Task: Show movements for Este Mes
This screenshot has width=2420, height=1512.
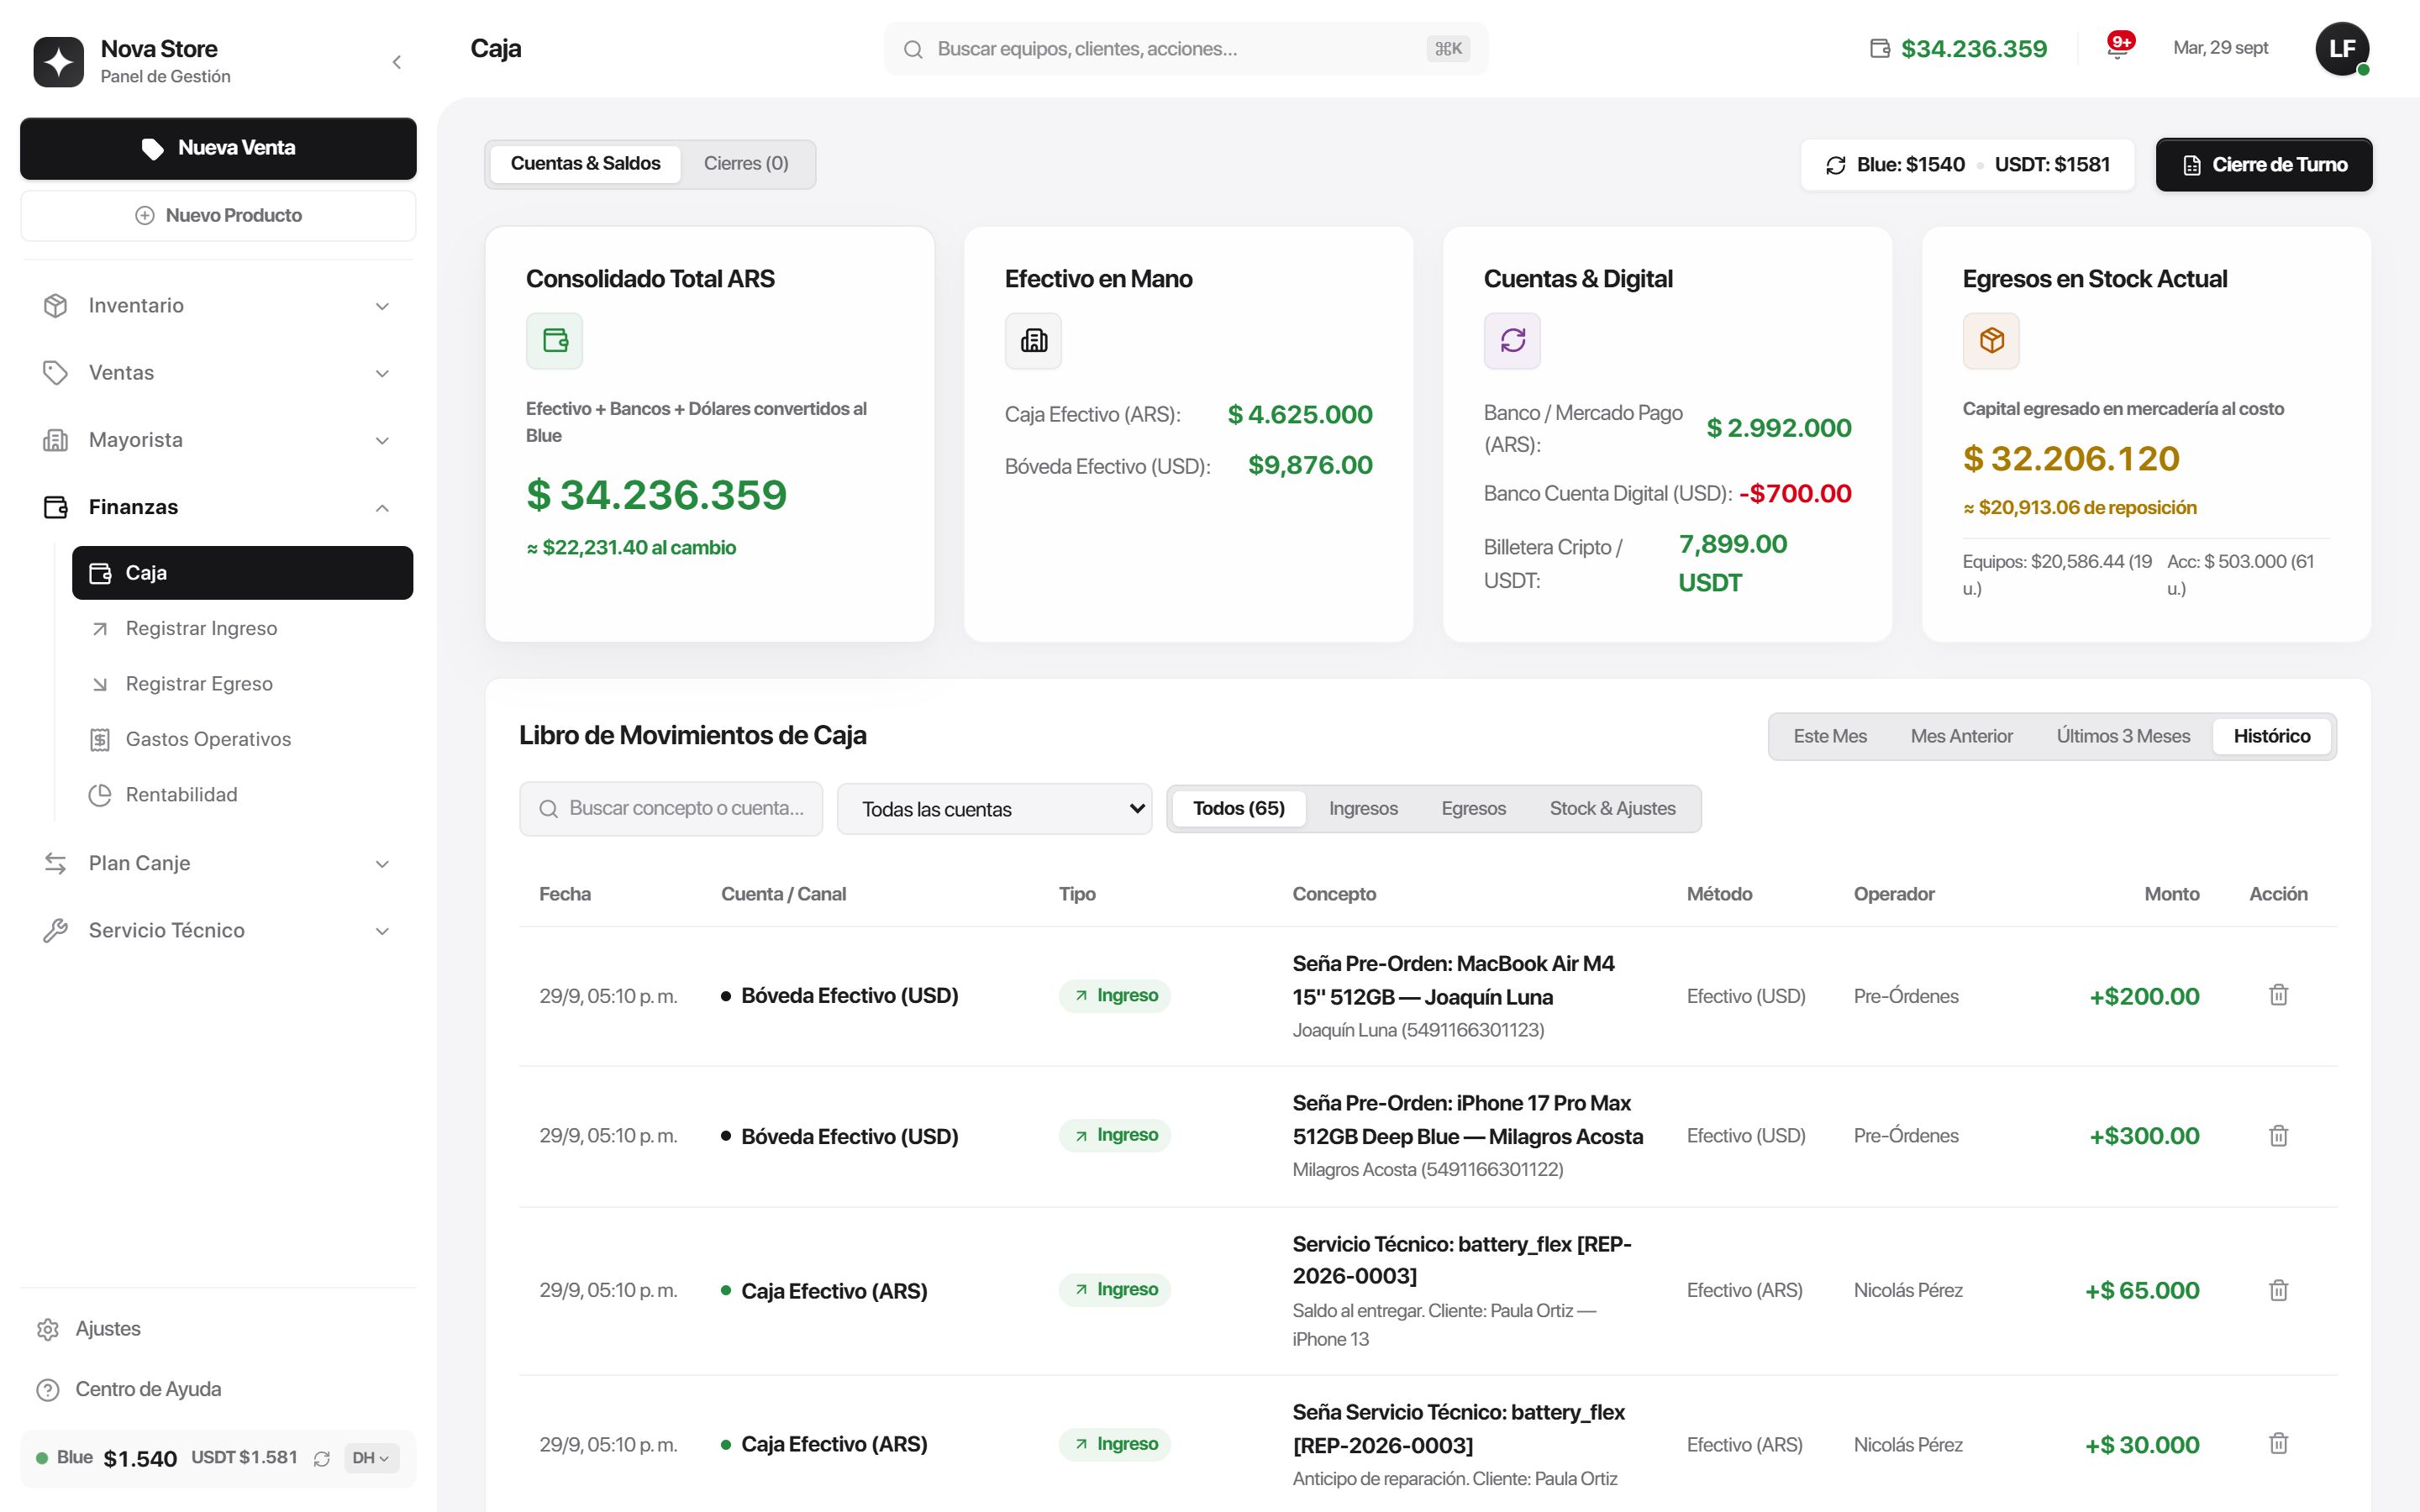Action: click(1829, 736)
